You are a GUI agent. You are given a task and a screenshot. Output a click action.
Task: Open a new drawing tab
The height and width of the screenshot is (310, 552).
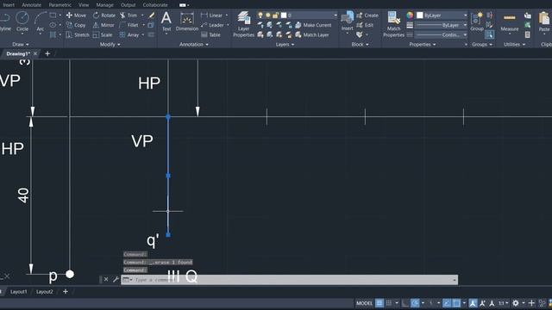coord(47,53)
